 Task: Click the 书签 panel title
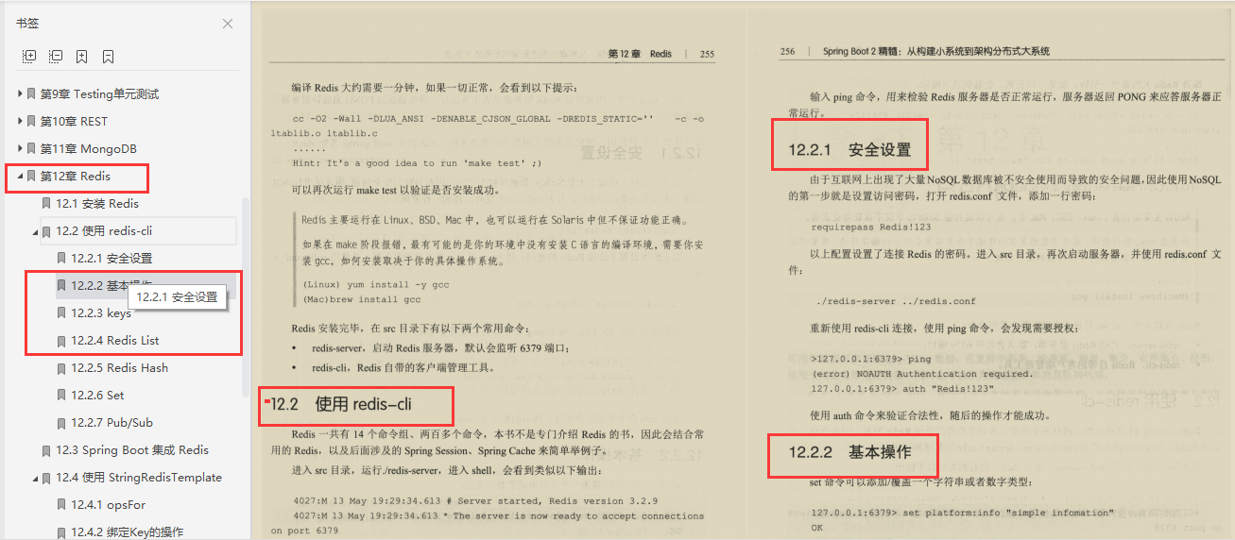click(x=27, y=24)
